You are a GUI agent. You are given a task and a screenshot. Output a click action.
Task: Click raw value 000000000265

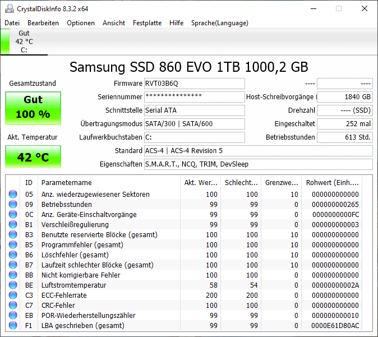point(335,205)
